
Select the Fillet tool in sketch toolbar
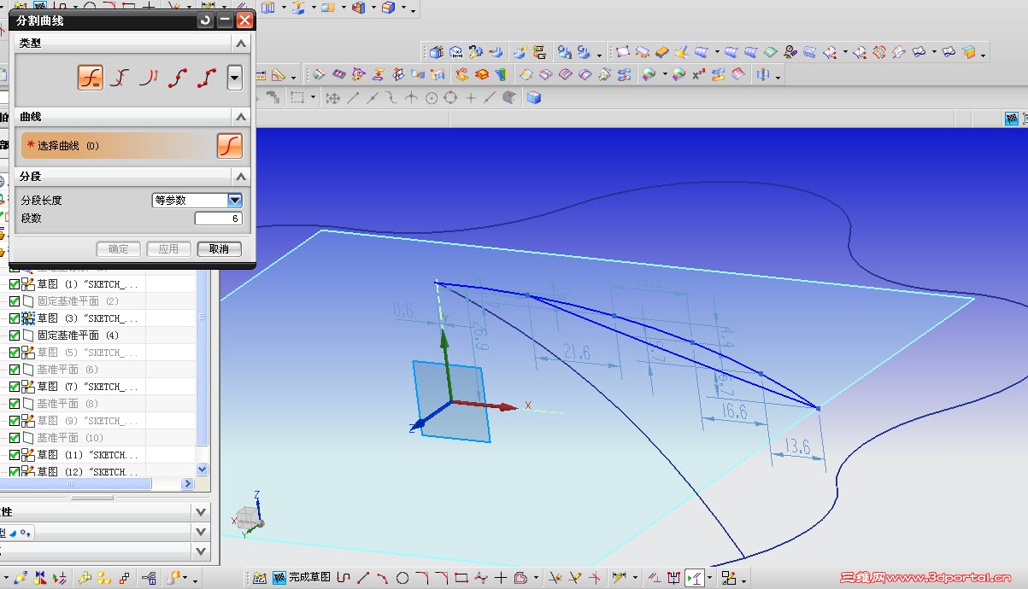[422, 578]
